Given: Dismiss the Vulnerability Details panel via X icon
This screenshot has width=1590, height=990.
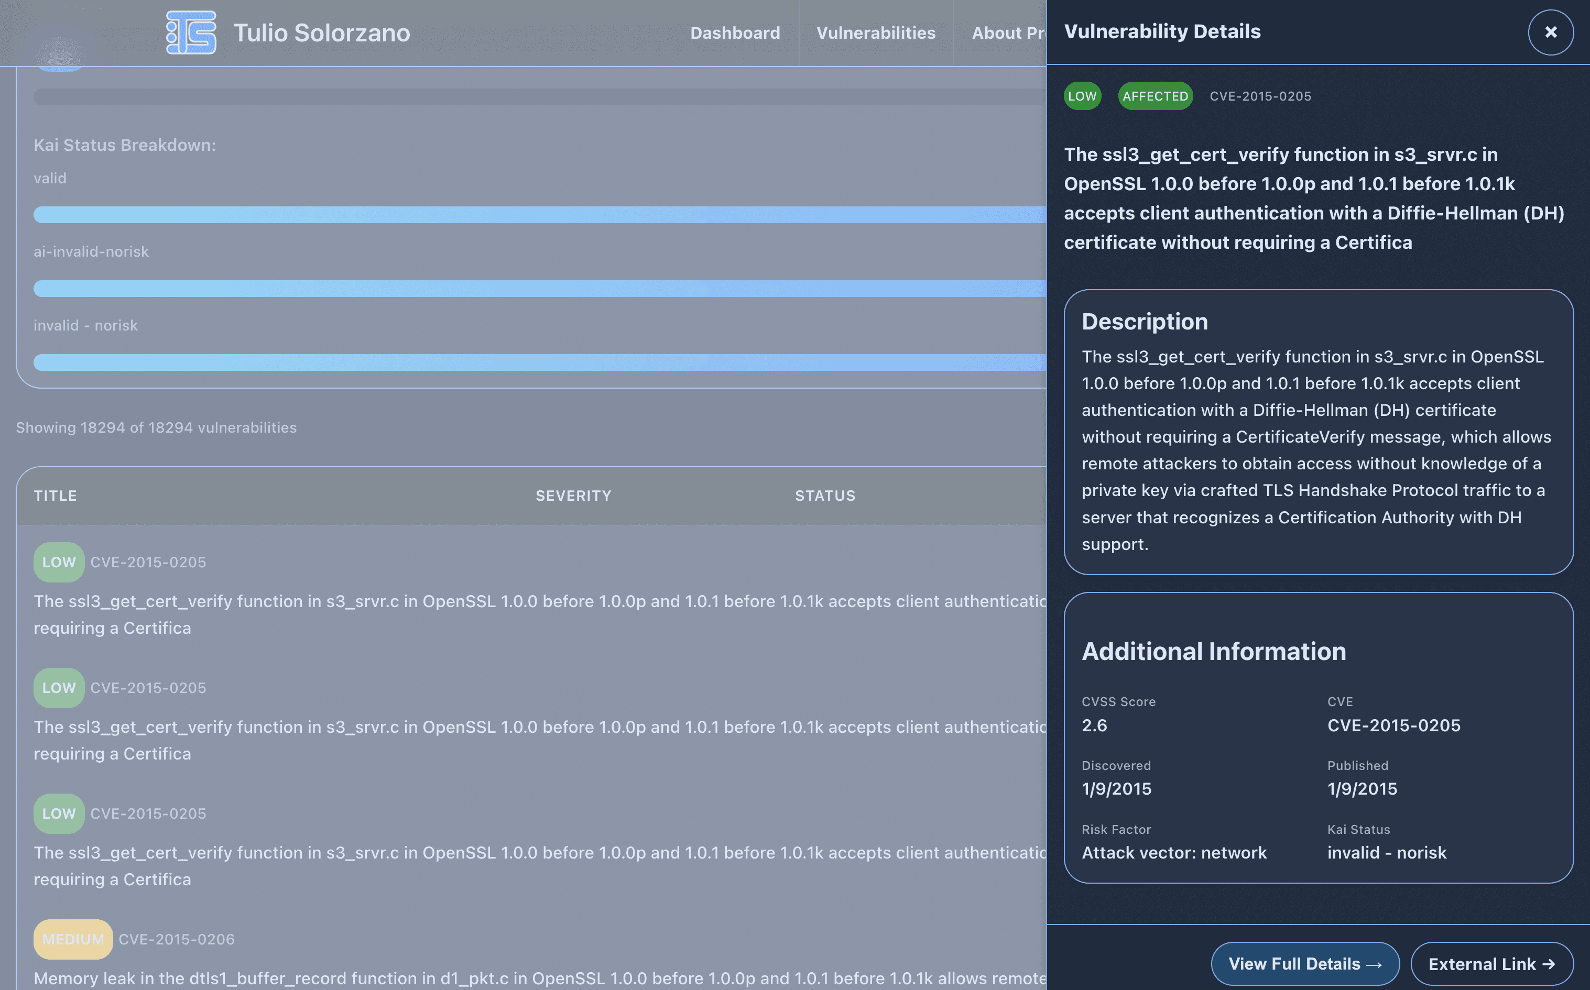Looking at the screenshot, I should tap(1550, 31).
